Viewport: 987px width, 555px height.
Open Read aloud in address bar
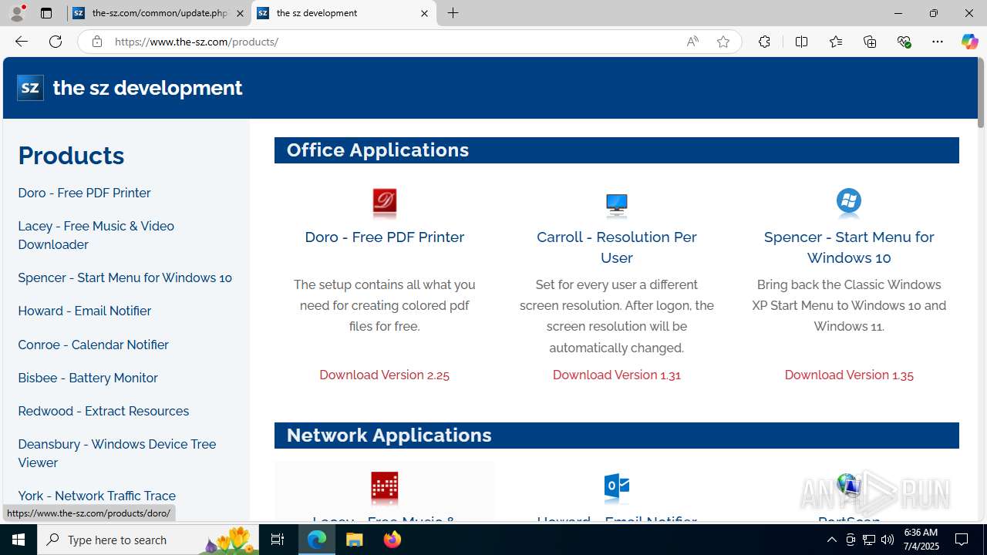[x=692, y=42]
